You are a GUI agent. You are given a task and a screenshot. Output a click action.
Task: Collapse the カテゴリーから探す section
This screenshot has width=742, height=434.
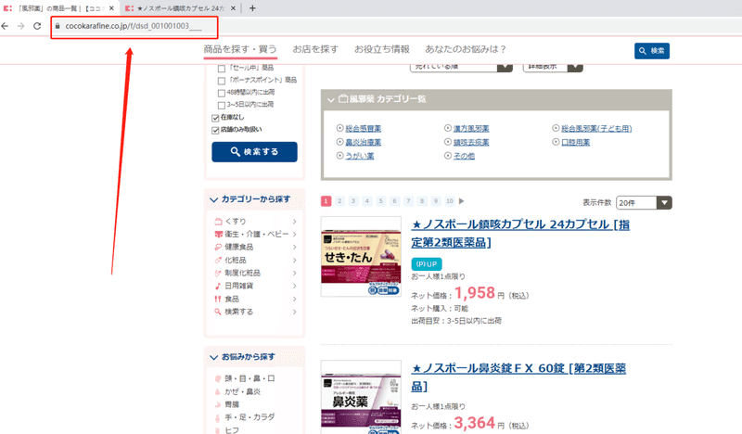click(214, 199)
